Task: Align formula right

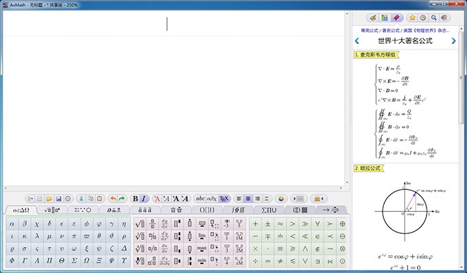Action: coord(258,199)
